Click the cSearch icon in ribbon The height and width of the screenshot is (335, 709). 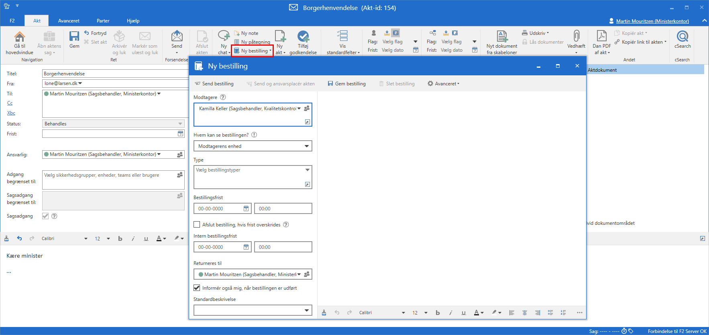[x=683, y=37]
